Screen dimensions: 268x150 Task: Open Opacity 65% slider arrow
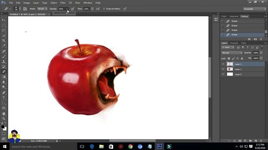pyautogui.click(x=67, y=9)
